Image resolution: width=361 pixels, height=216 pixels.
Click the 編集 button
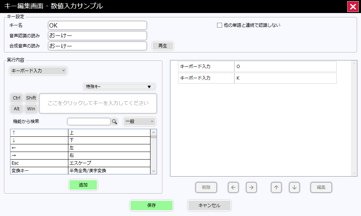[321, 187]
